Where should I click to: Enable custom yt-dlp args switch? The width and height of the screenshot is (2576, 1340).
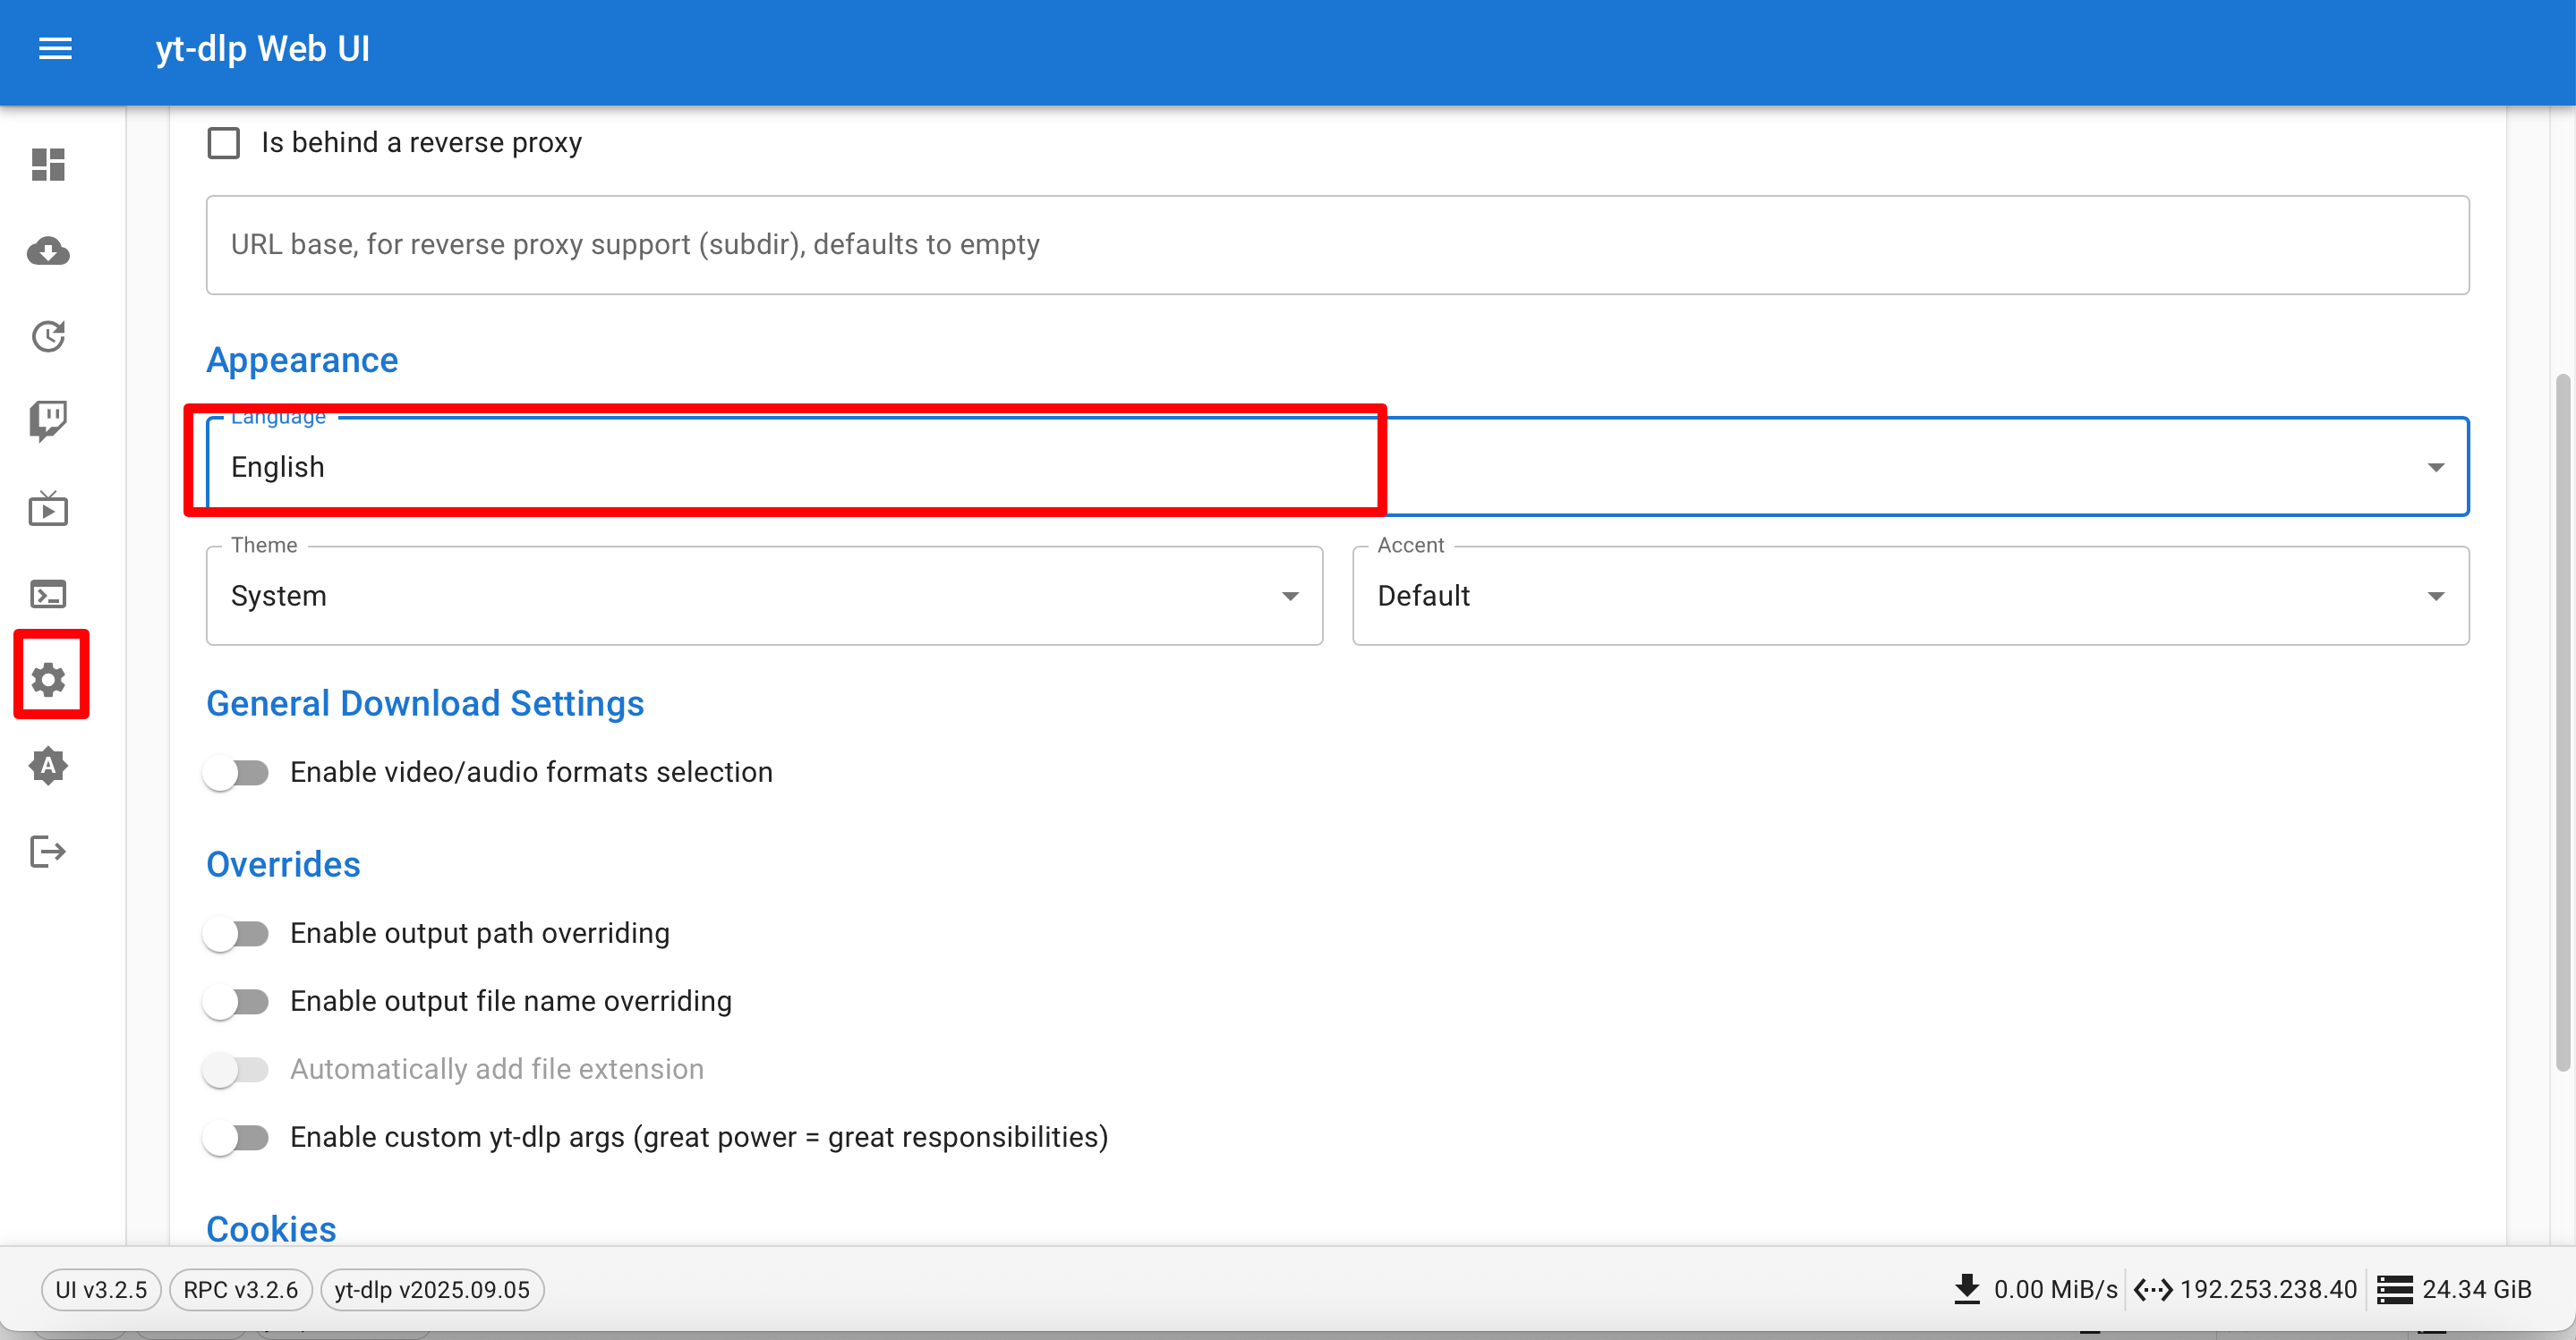[x=236, y=1137]
